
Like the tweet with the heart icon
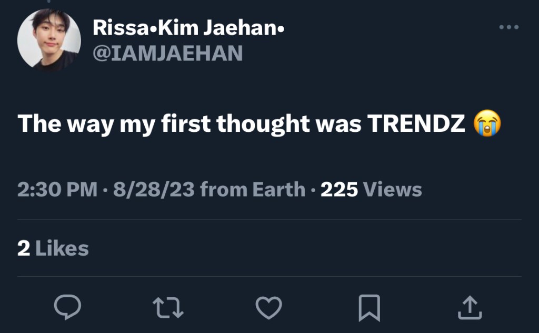pos(268,307)
